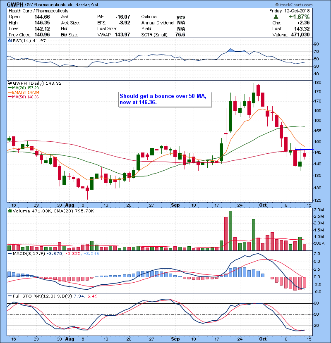Click the EPS value -8.92

point(124,23)
